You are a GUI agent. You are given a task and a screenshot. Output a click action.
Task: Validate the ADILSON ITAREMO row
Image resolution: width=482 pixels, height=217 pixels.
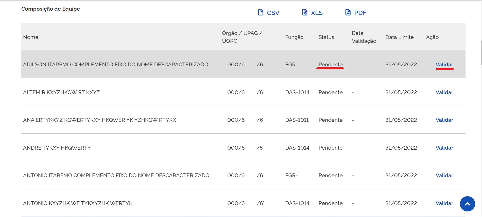(x=444, y=65)
